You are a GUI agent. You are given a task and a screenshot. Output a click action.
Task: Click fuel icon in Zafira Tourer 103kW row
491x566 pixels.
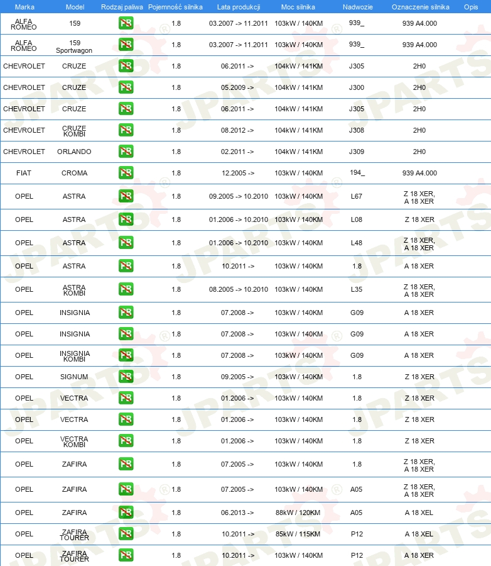click(x=126, y=555)
